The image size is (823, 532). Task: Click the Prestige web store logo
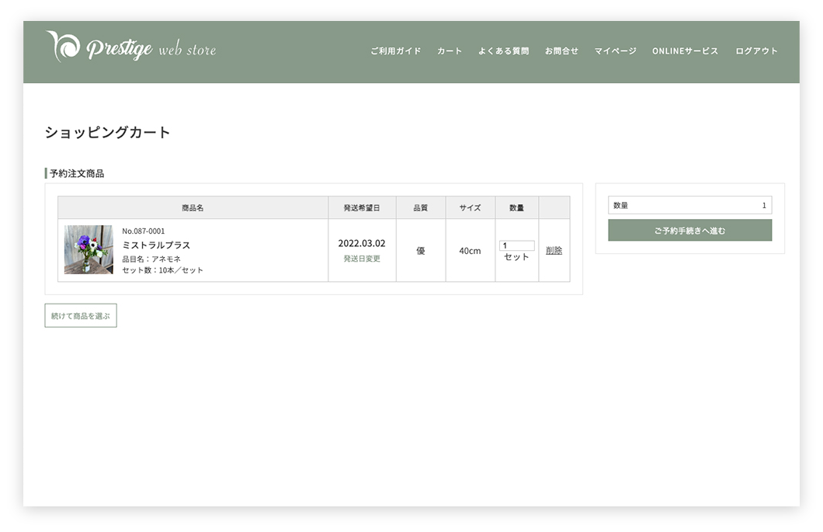130,48
